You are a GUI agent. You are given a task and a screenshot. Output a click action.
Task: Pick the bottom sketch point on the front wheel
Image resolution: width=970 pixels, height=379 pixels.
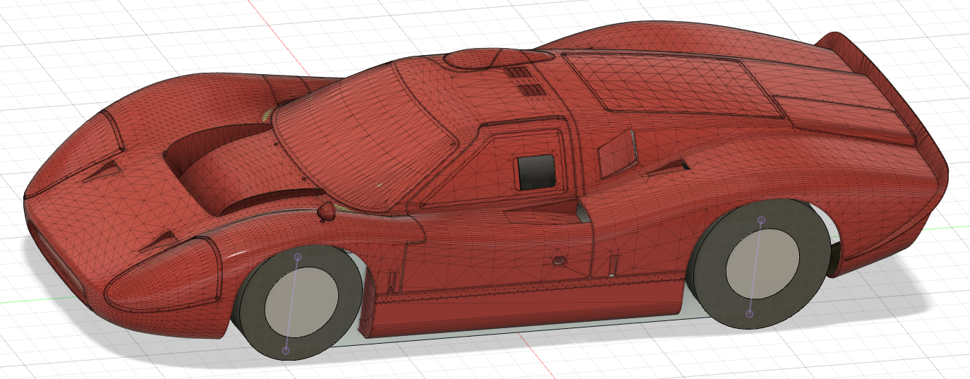click(286, 350)
